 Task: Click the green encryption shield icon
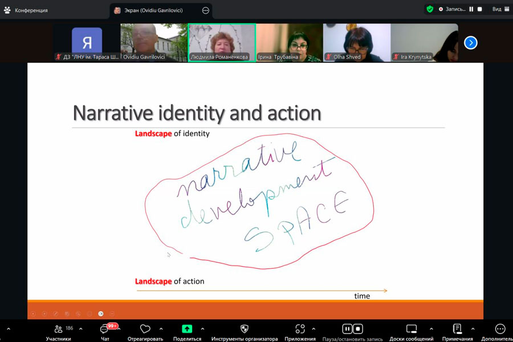(430, 9)
